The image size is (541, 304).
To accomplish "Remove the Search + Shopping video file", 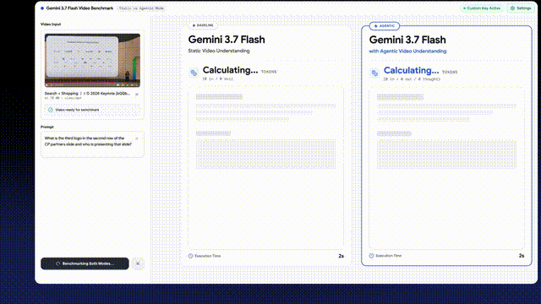I will coord(137,94).
